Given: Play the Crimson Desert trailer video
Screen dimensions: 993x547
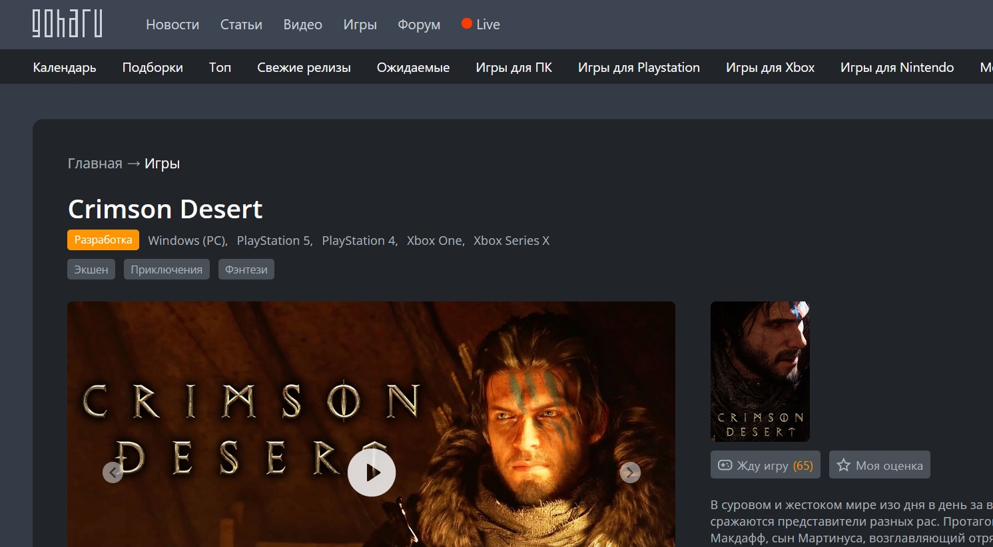Looking at the screenshot, I should coord(372,472).
